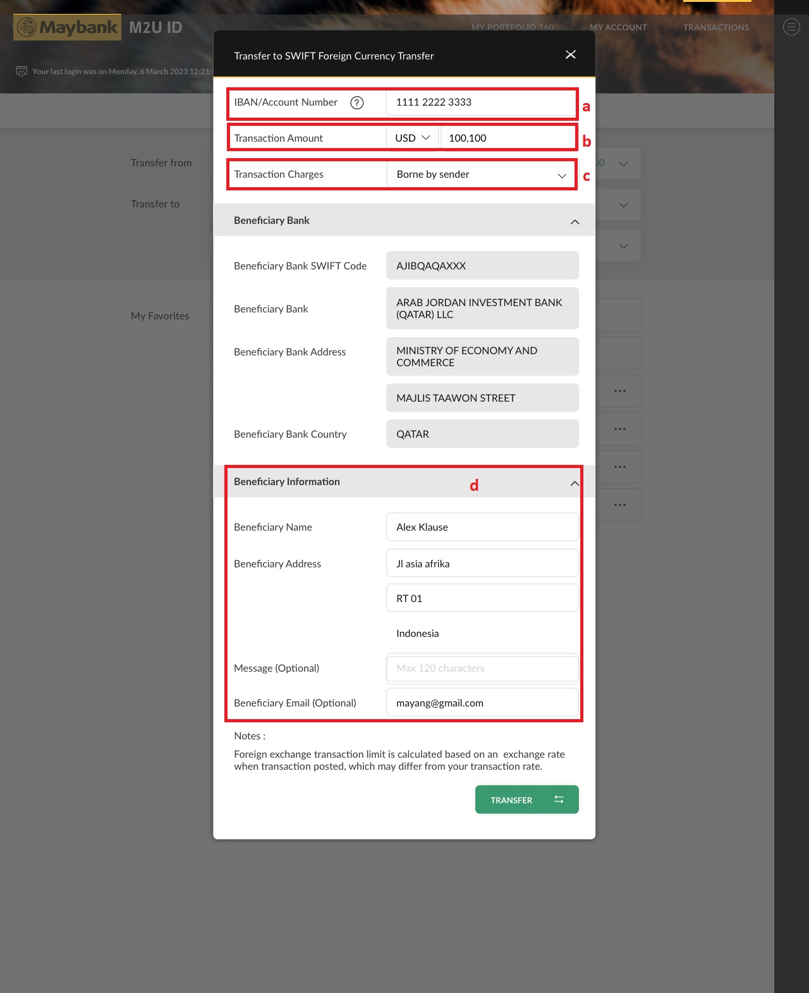
Task: Click the last login calendar icon
Action: [21, 71]
